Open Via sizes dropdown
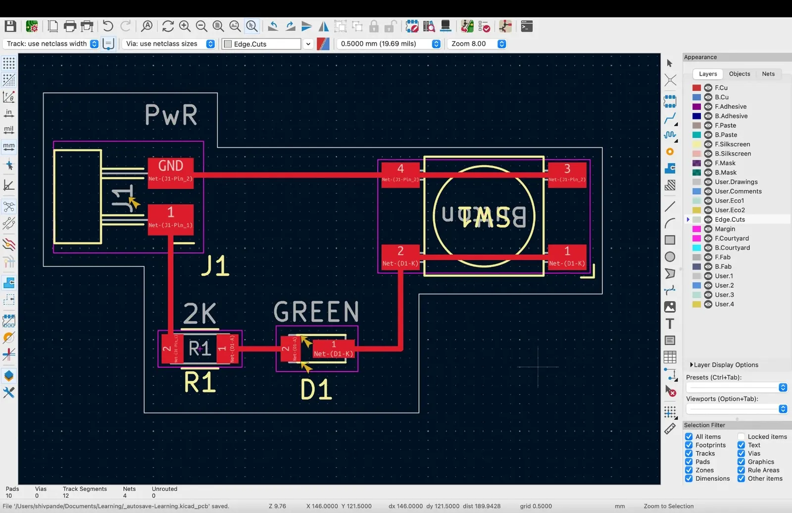 point(168,43)
